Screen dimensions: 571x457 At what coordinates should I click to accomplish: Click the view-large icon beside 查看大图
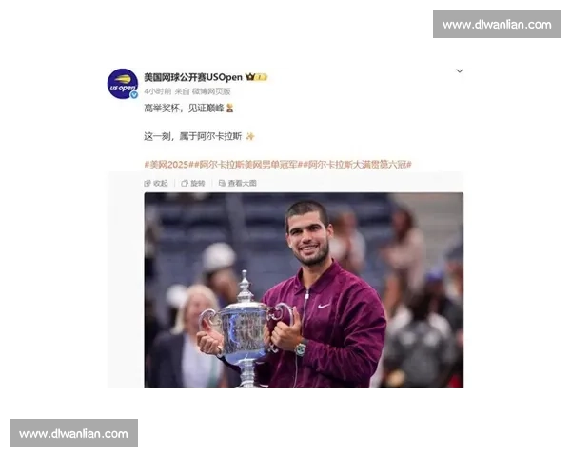(x=222, y=183)
